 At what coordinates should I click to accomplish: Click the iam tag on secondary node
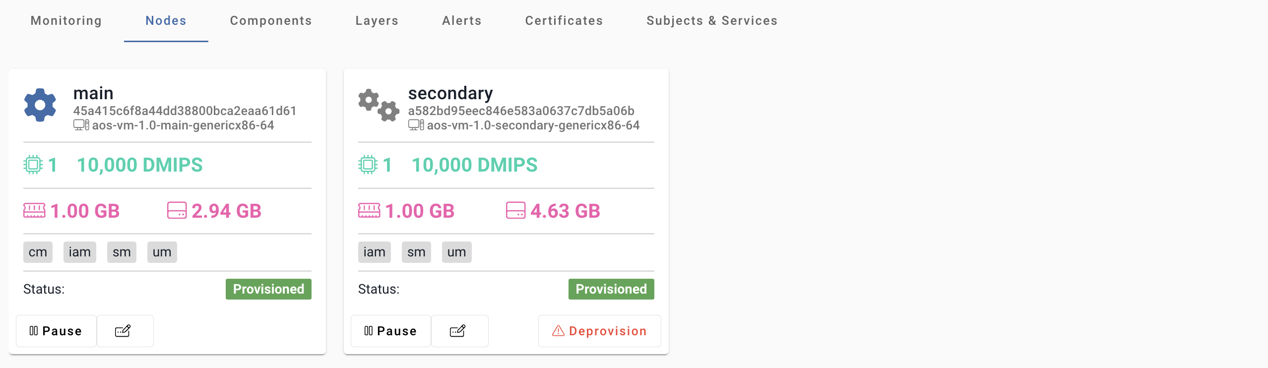374,252
